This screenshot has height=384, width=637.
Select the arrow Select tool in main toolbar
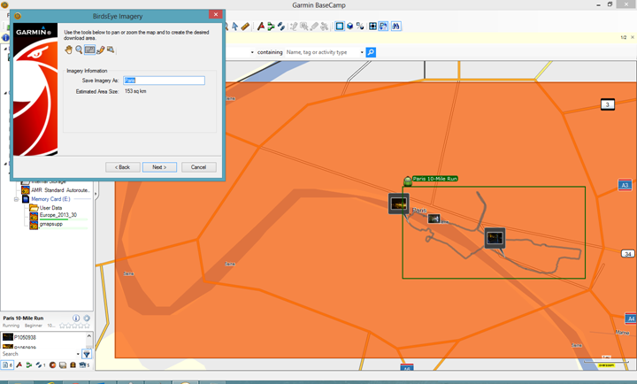234,27
